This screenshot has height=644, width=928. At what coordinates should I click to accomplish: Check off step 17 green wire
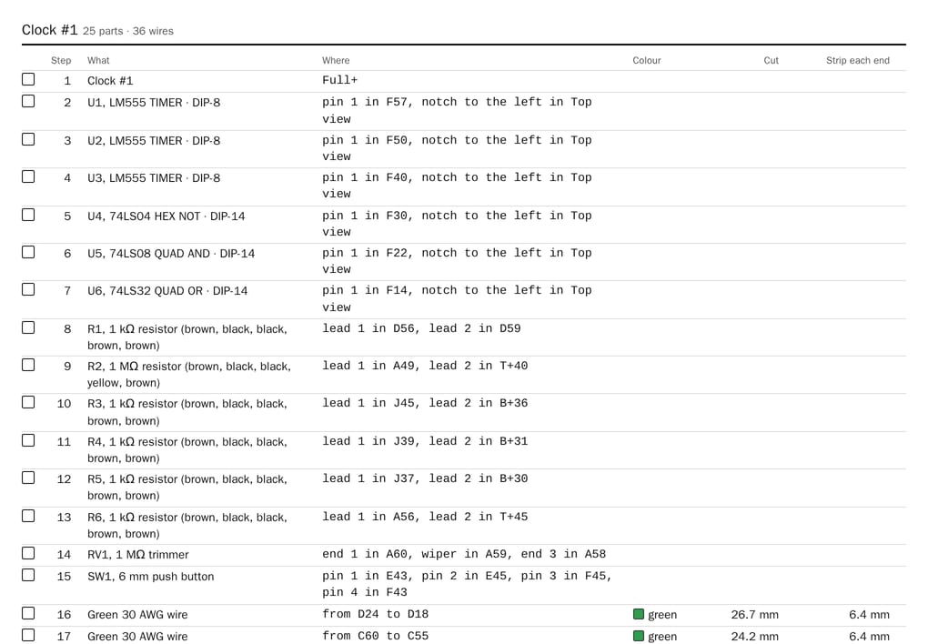tap(28, 635)
